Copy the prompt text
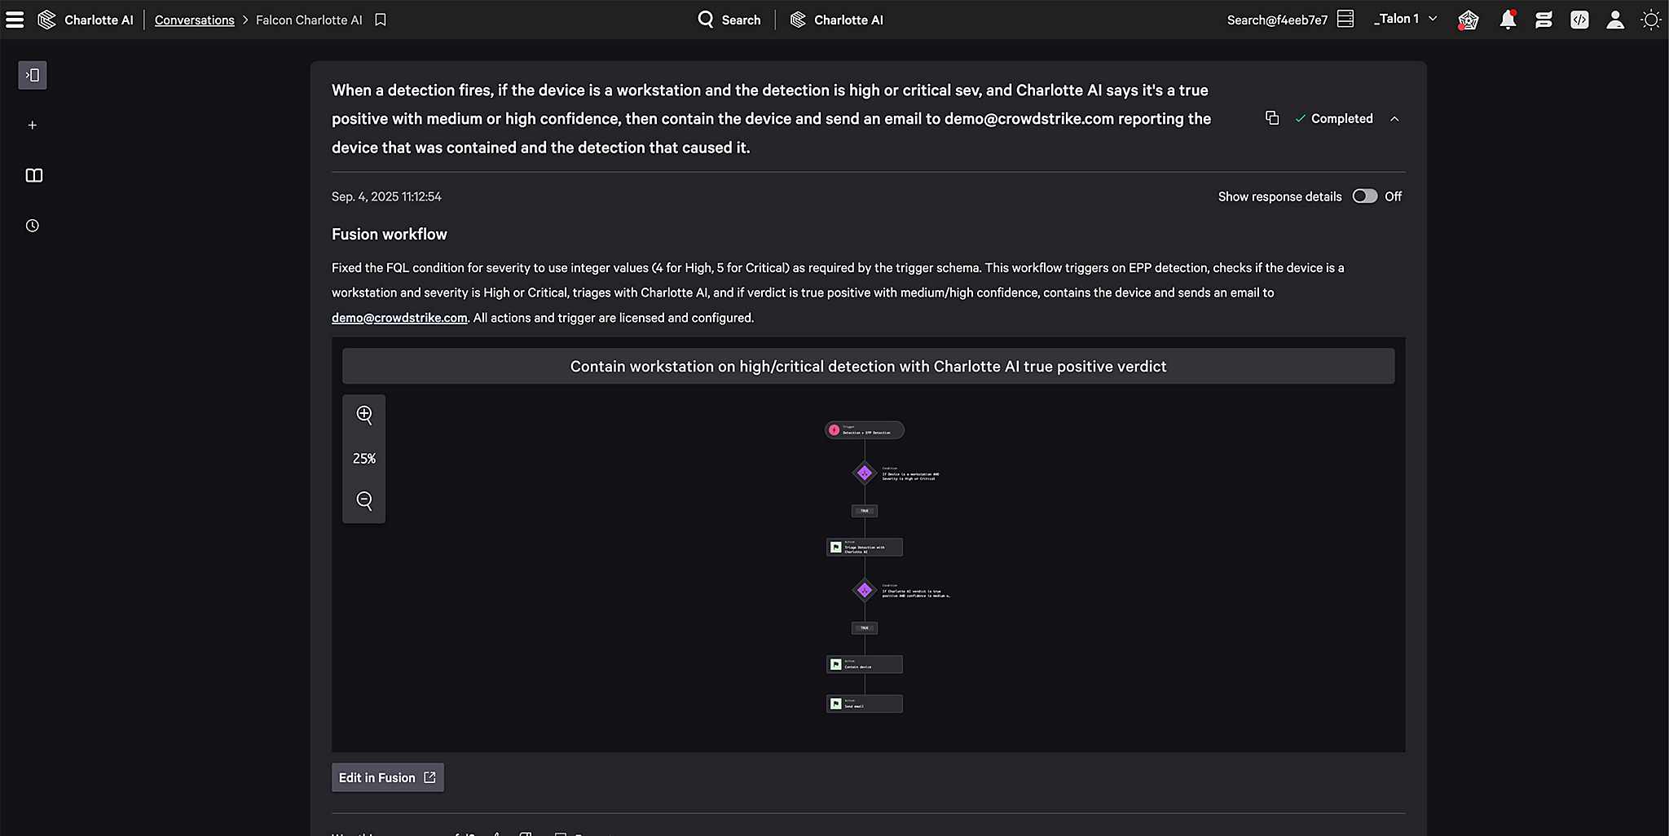Viewport: 1669px width, 836px height. click(x=1271, y=118)
